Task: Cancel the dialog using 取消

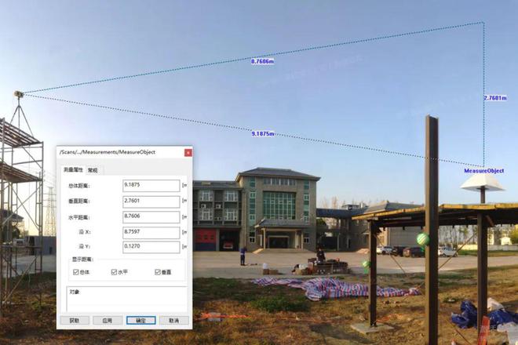Action: (173, 321)
